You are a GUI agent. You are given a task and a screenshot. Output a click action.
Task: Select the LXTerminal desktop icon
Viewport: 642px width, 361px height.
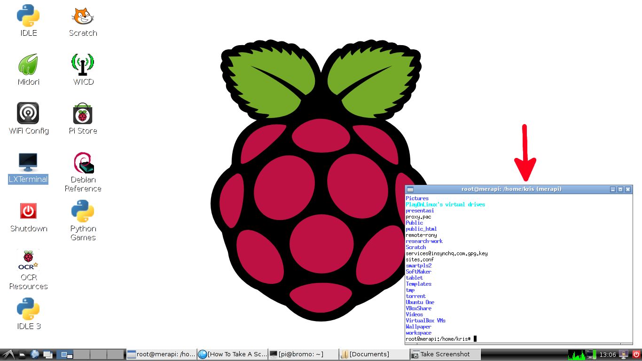[x=28, y=167]
